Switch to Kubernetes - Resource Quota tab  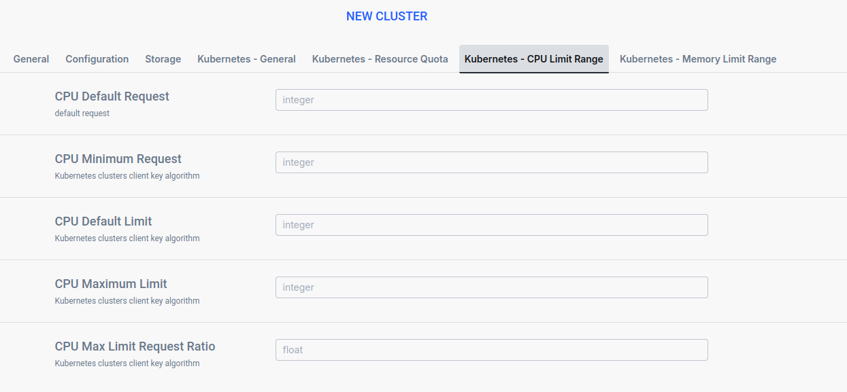(x=380, y=59)
